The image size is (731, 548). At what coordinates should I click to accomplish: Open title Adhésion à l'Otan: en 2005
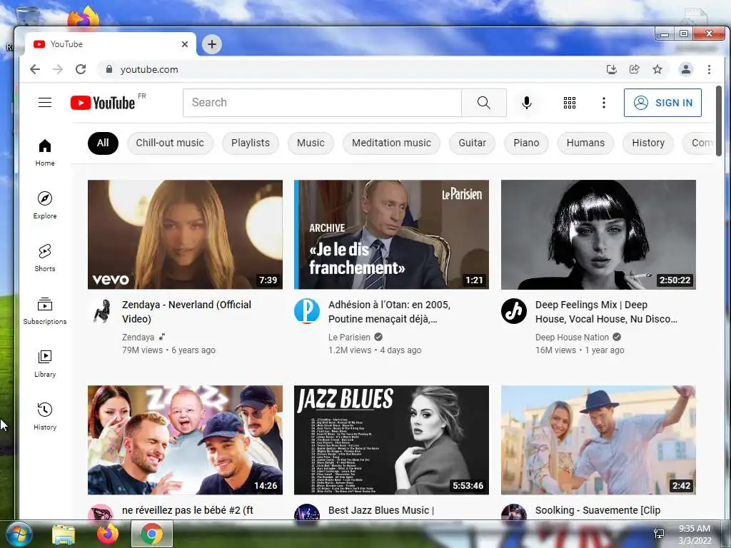pyautogui.click(x=389, y=312)
